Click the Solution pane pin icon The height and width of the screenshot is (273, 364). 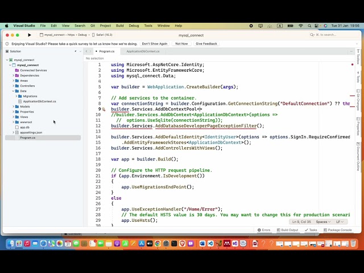coord(76,51)
